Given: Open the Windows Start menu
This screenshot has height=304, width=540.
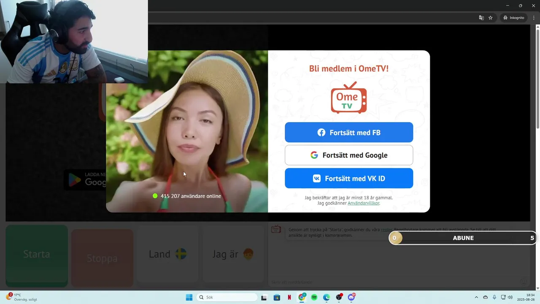Looking at the screenshot, I should [189, 297].
